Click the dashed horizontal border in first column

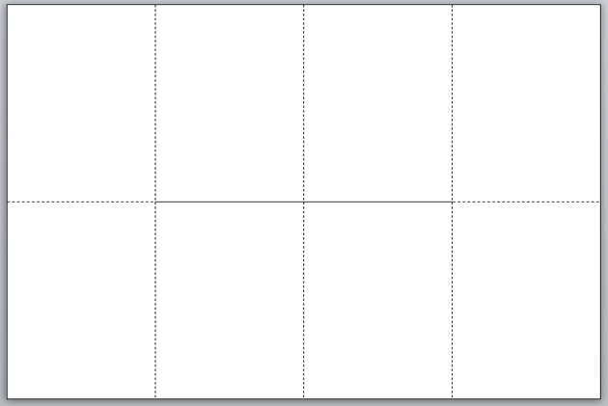tap(81, 202)
